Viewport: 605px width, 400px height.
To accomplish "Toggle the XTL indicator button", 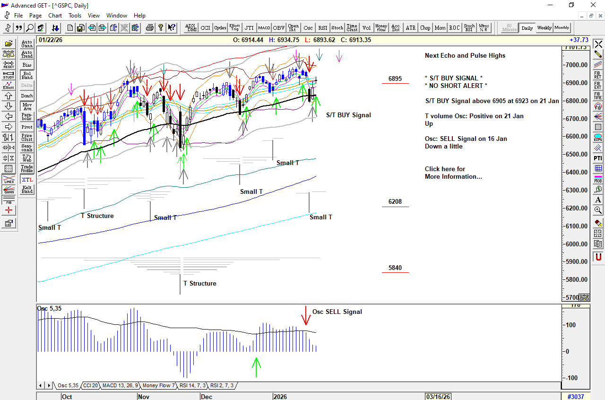I will (27, 180).
